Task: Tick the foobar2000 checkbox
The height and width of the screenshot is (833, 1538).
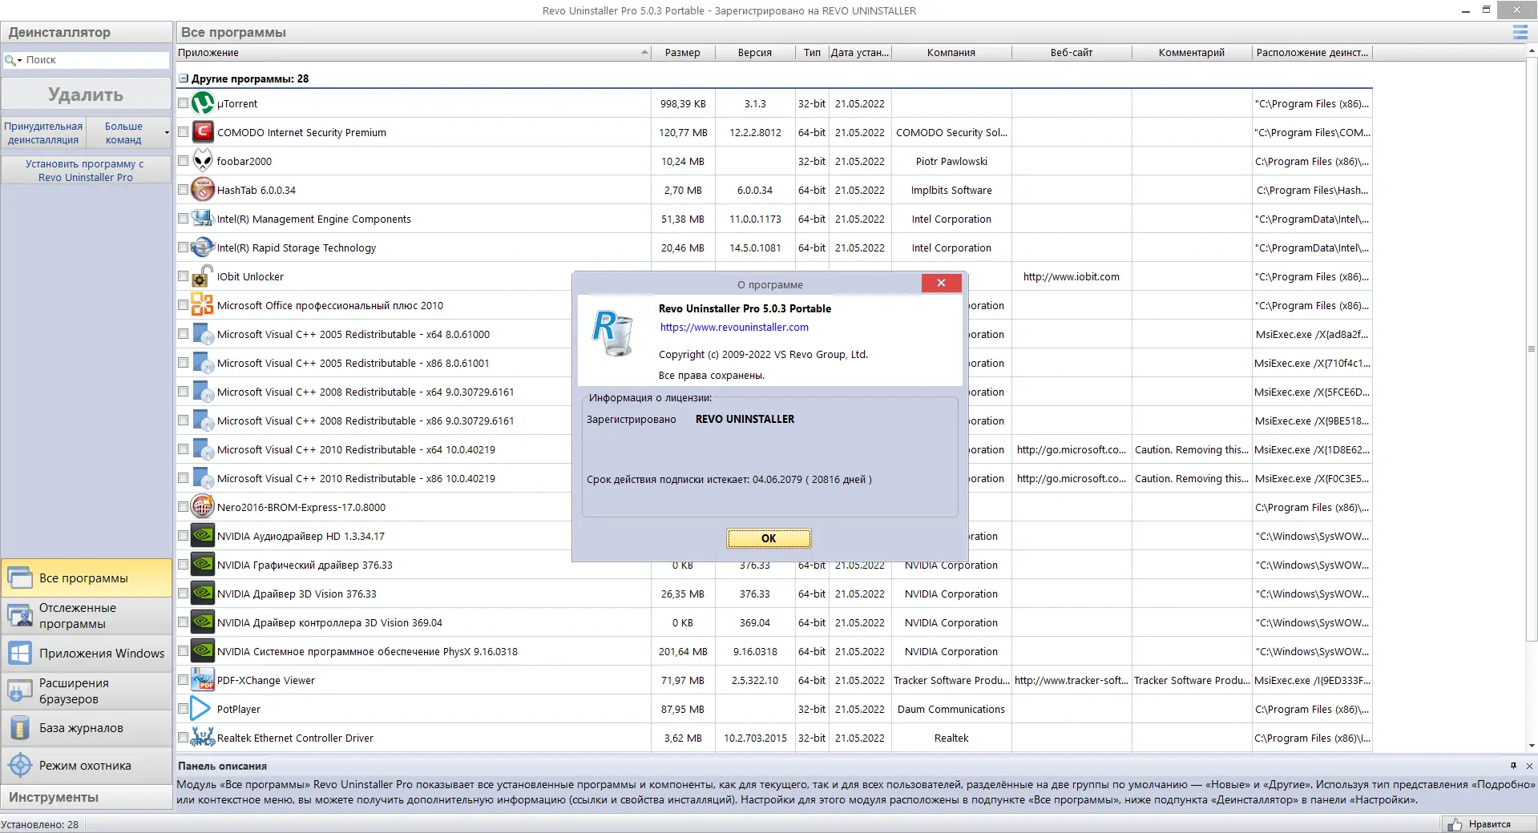Action: tap(184, 161)
